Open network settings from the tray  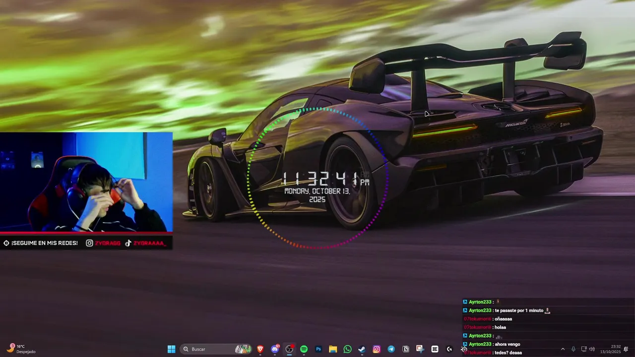click(584, 349)
